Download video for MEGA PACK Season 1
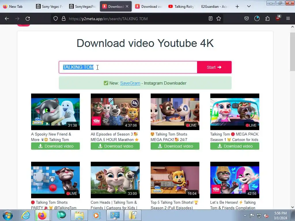The height and width of the screenshot is (221, 295). 235,146
